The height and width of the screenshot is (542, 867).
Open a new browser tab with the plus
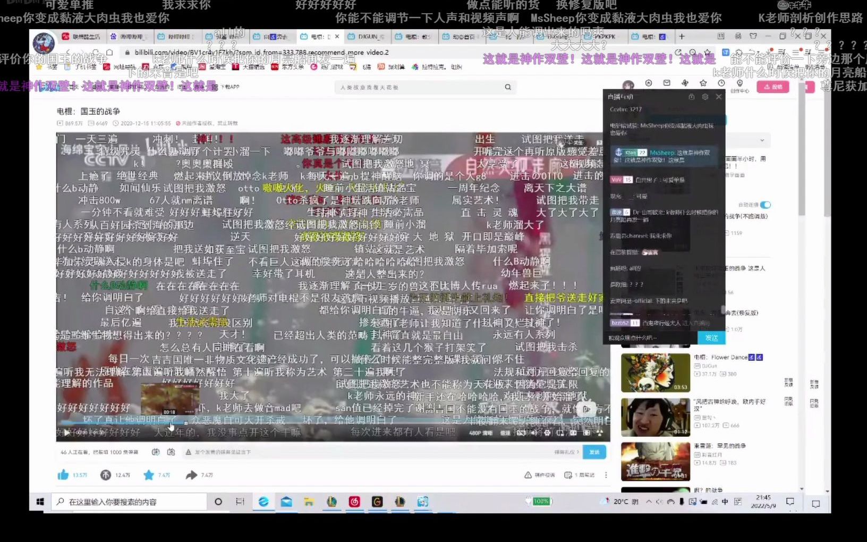click(x=682, y=37)
